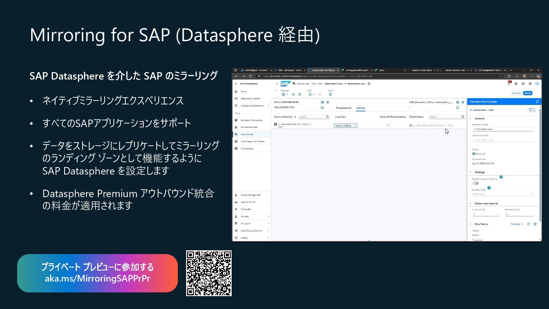
Task: Click source connection settings gear icon
Action: point(328,102)
